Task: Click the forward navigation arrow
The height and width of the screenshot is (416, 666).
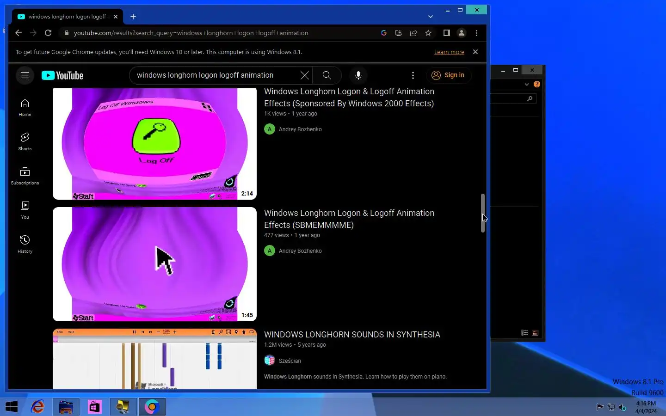Action: [x=33, y=33]
